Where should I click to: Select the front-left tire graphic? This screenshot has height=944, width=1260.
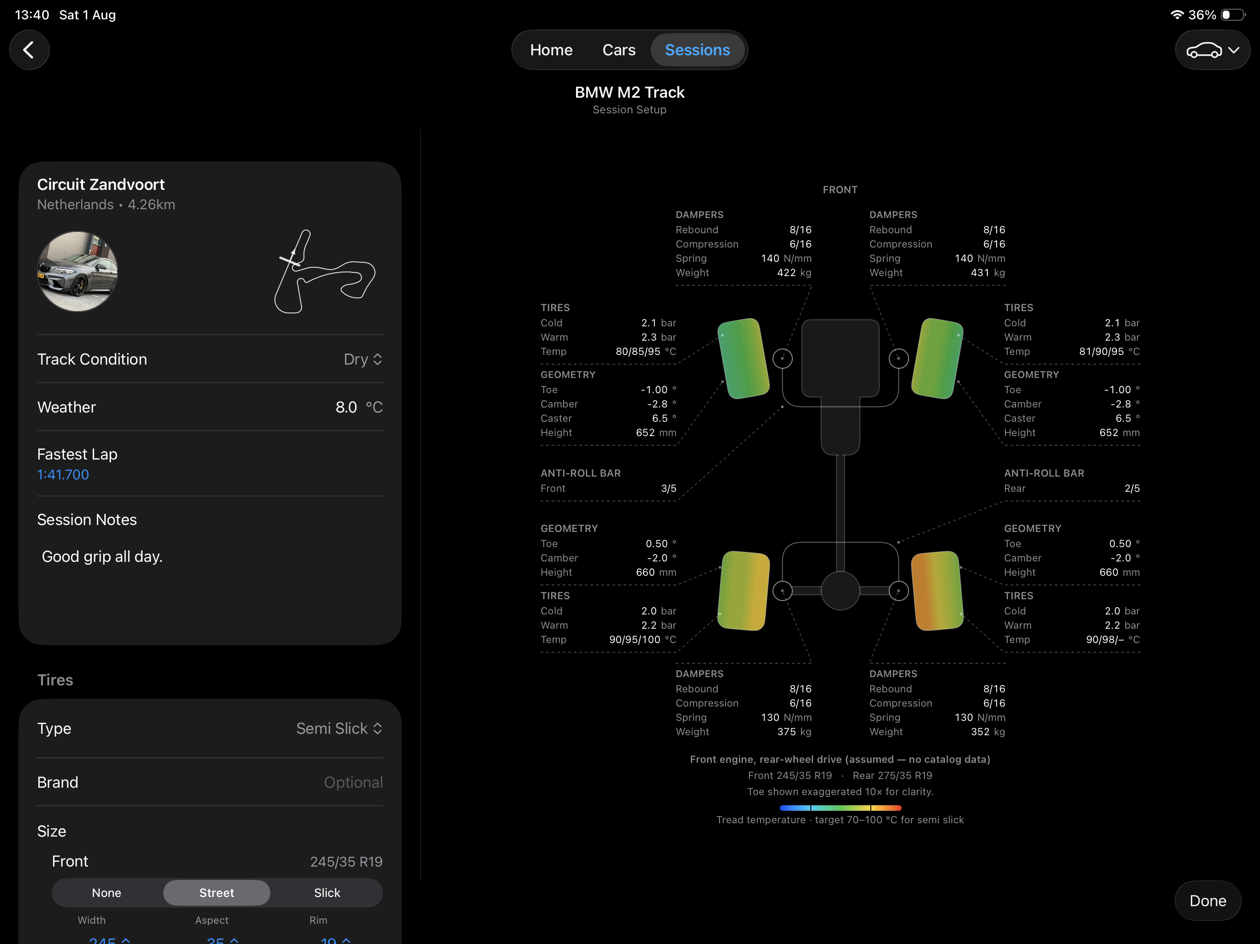743,359
